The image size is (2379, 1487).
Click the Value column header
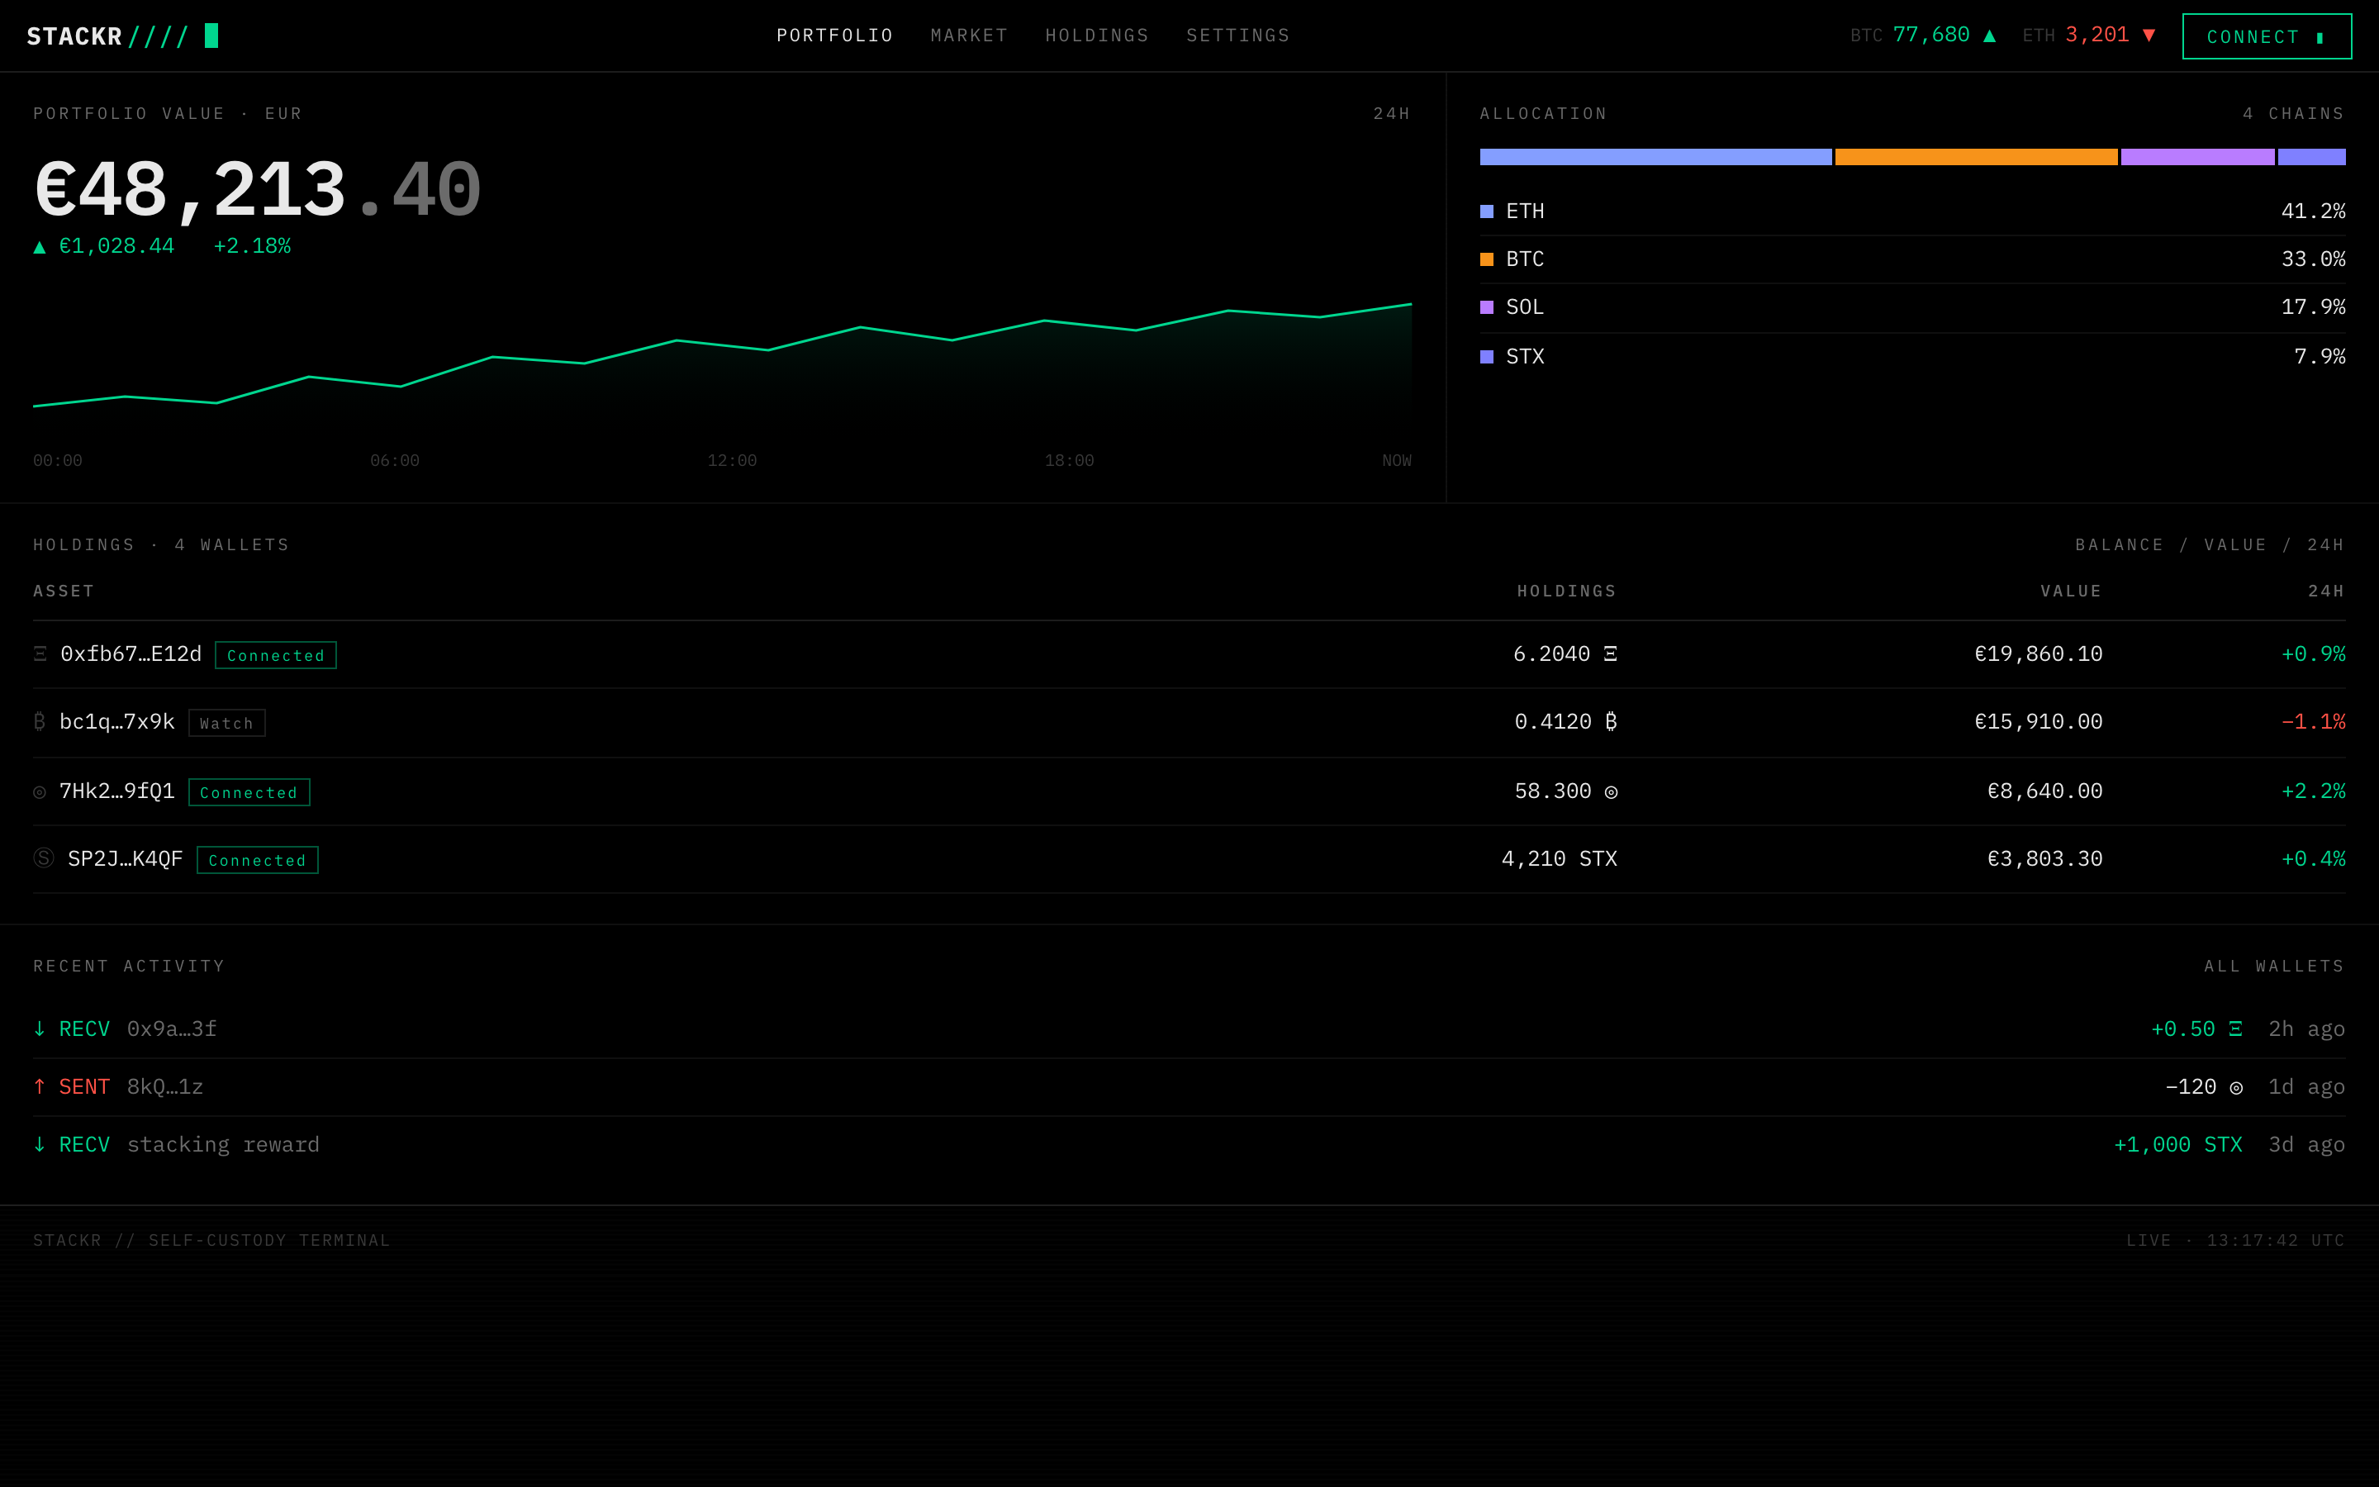click(2070, 591)
